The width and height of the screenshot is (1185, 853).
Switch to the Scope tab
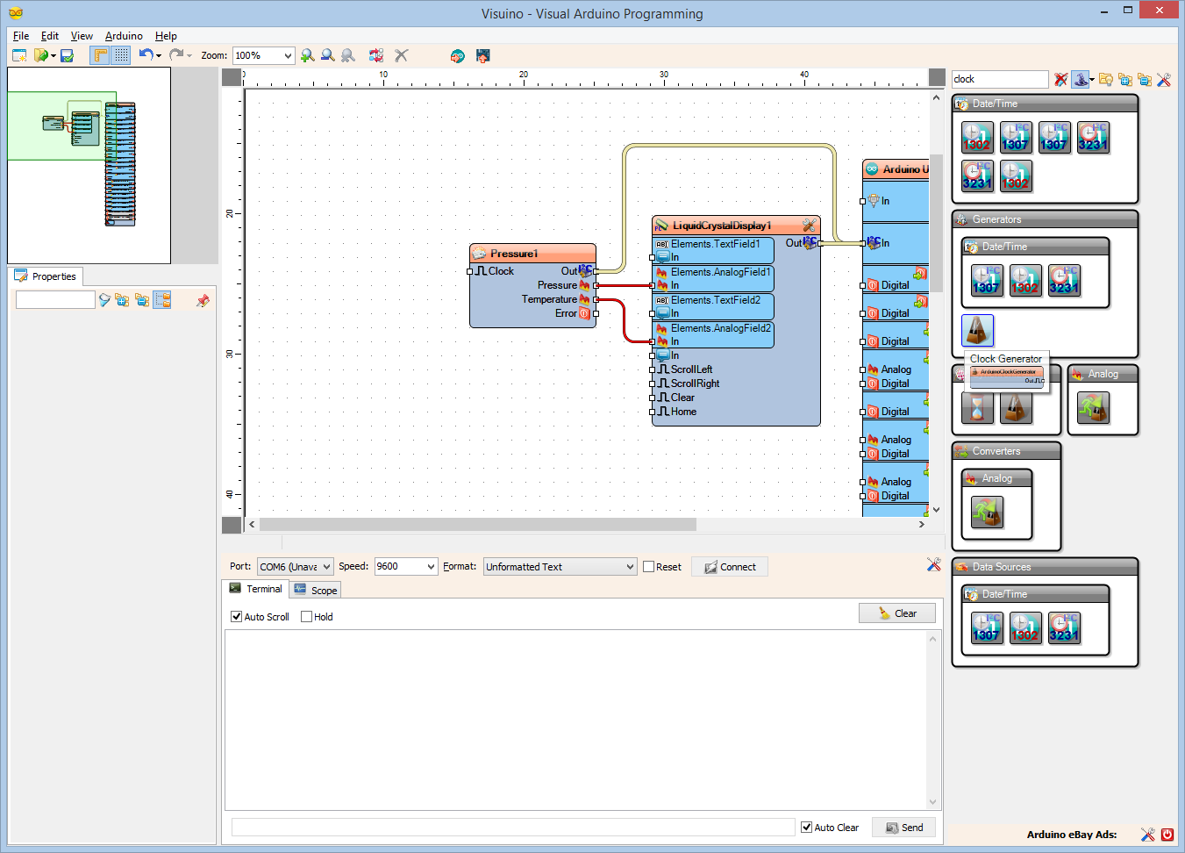point(316,590)
